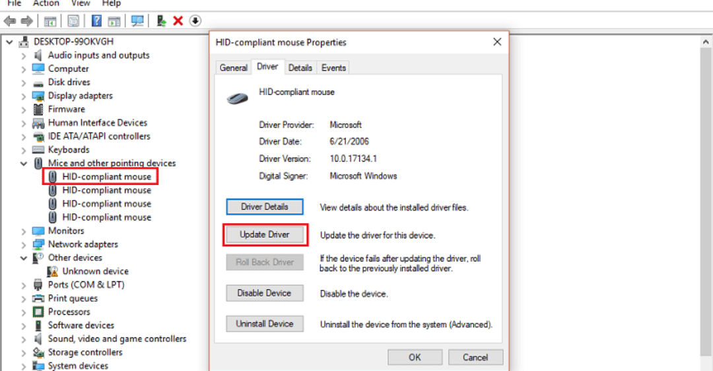Click the Unknown device warning icon

(53, 271)
